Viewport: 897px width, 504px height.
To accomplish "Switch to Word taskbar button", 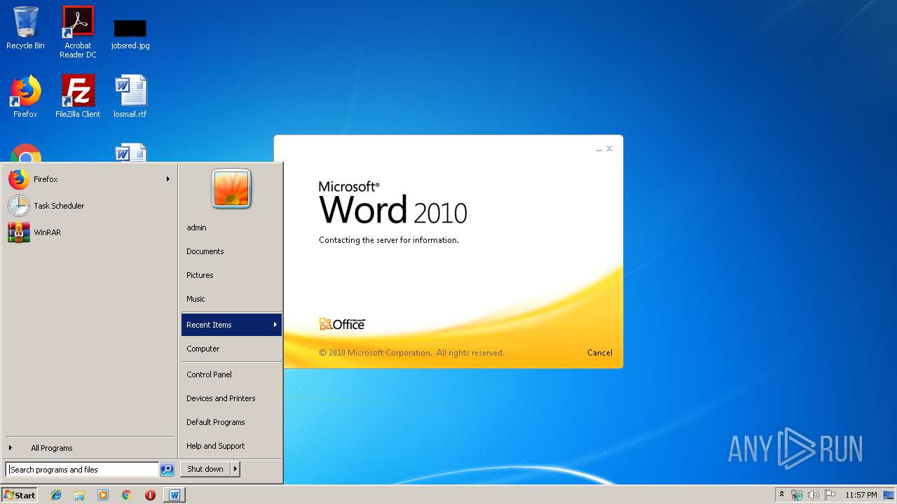I will pos(174,495).
